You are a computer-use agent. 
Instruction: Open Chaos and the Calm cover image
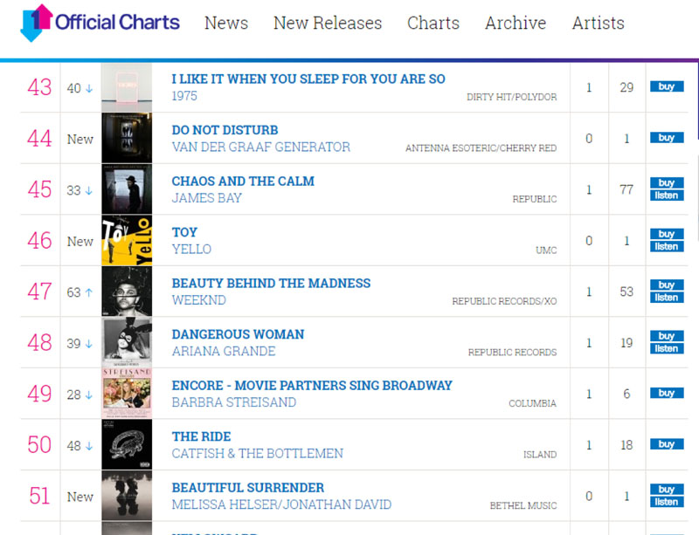pyautogui.click(x=127, y=189)
